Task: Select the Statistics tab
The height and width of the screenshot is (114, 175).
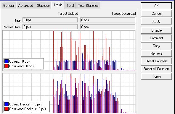Action: pyautogui.click(x=43, y=5)
